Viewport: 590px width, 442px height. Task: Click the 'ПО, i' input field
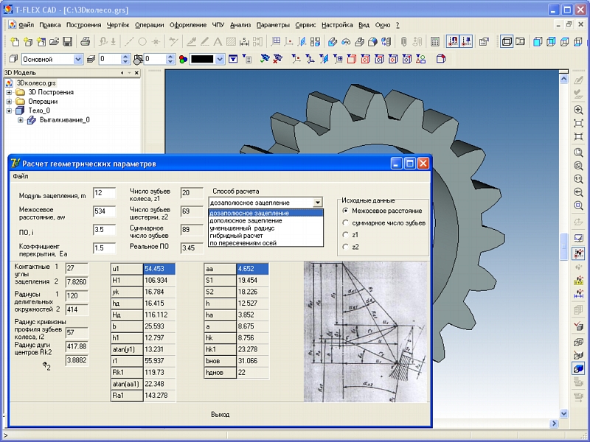[x=104, y=230]
